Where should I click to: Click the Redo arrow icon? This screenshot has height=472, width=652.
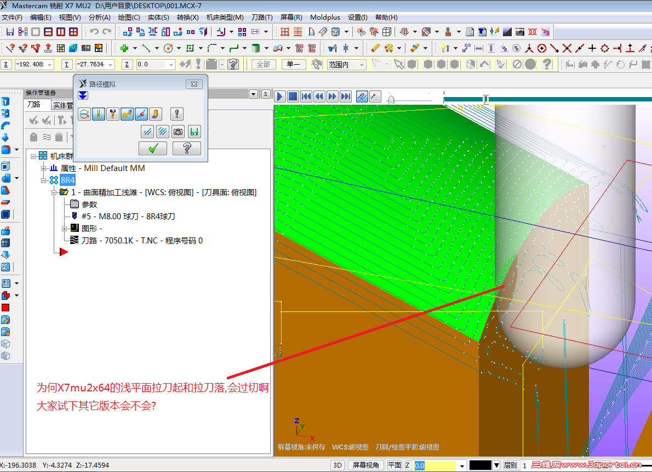coord(107,32)
